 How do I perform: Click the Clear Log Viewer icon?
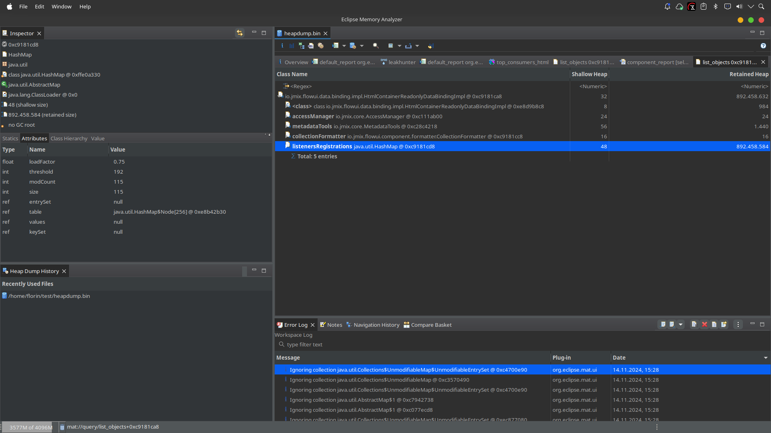(694, 324)
